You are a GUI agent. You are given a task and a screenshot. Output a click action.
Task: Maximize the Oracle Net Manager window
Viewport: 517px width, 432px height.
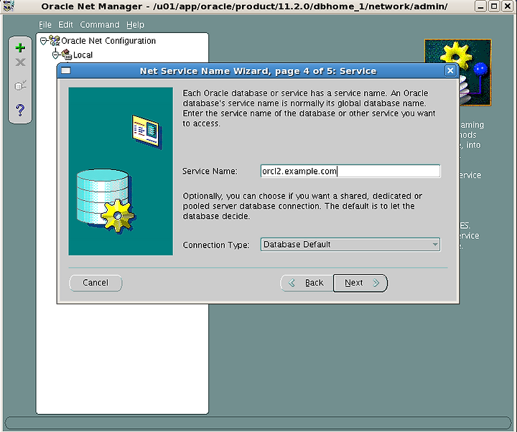[494, 6]
